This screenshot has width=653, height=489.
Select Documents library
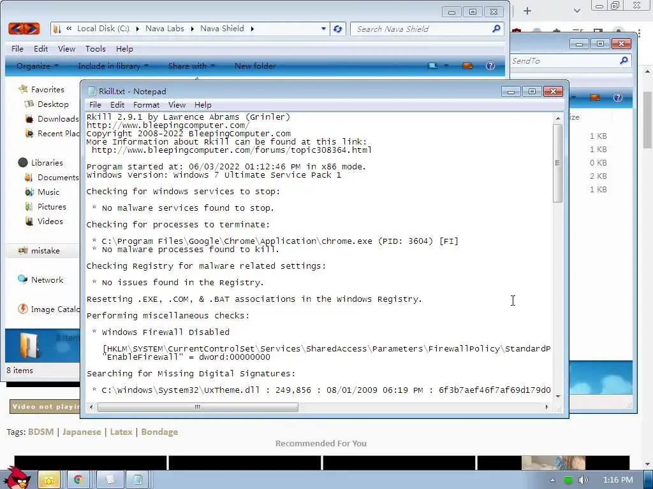coord(58,177)
